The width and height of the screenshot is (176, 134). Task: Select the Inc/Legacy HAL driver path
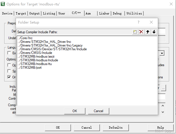point(50,45)
